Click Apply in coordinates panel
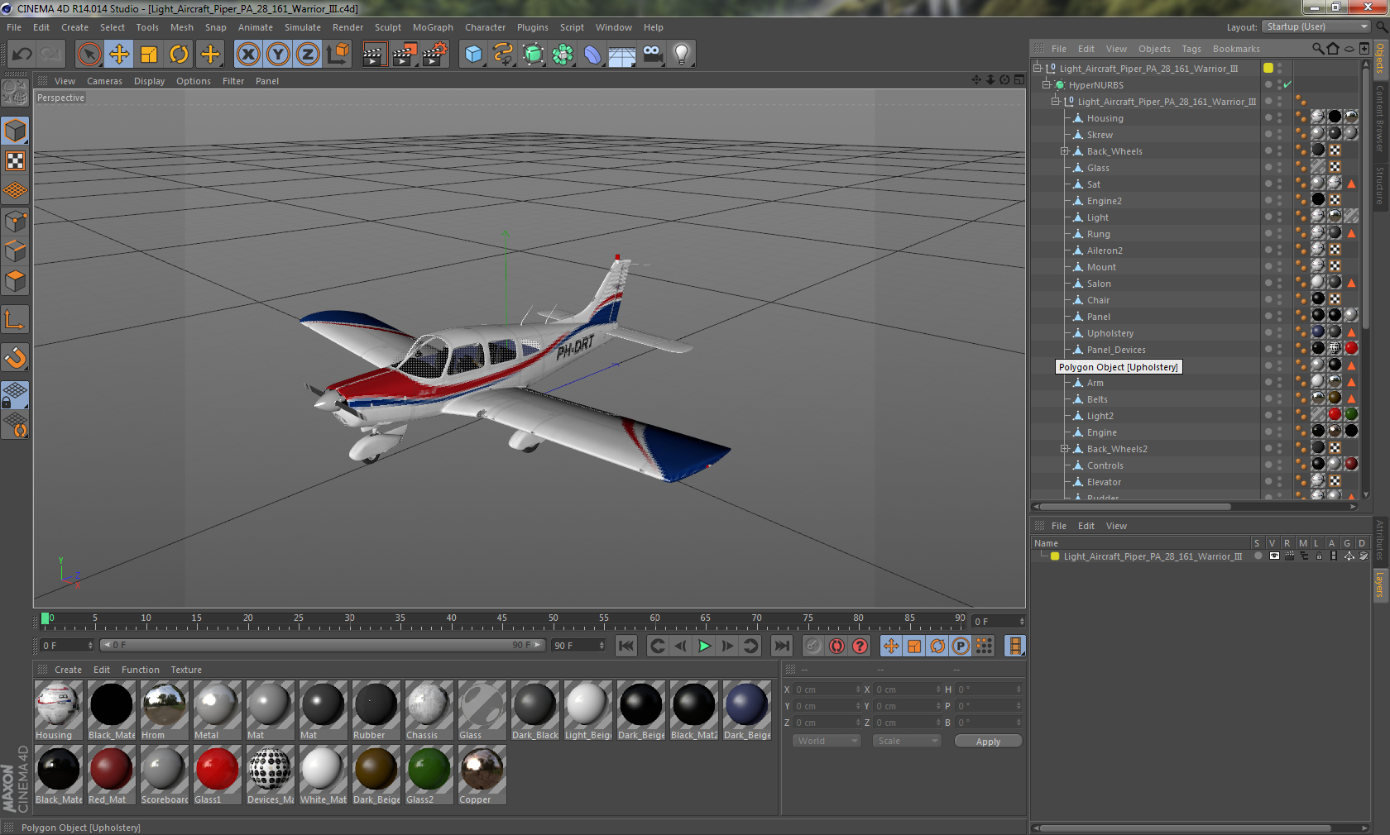The width and height of the screenshot is (1390, 835). click(988, 742)
